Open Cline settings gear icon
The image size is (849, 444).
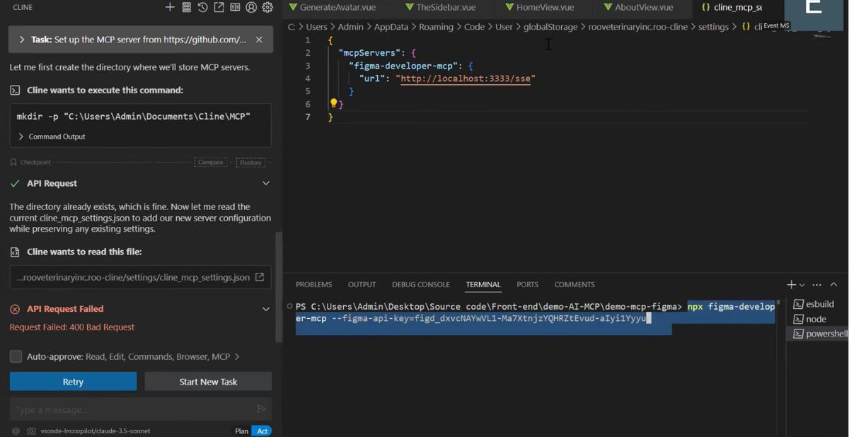tap(267, 7)
